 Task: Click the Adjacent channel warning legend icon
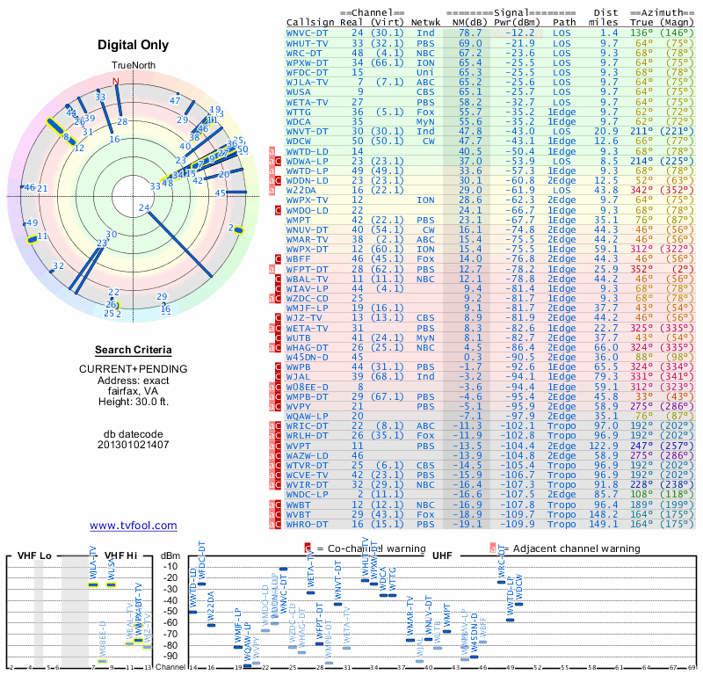tap(493, 548)
